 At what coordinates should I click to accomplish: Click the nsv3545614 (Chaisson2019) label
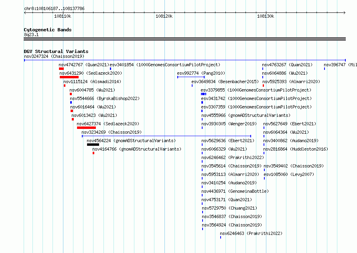tap(231, 166)
